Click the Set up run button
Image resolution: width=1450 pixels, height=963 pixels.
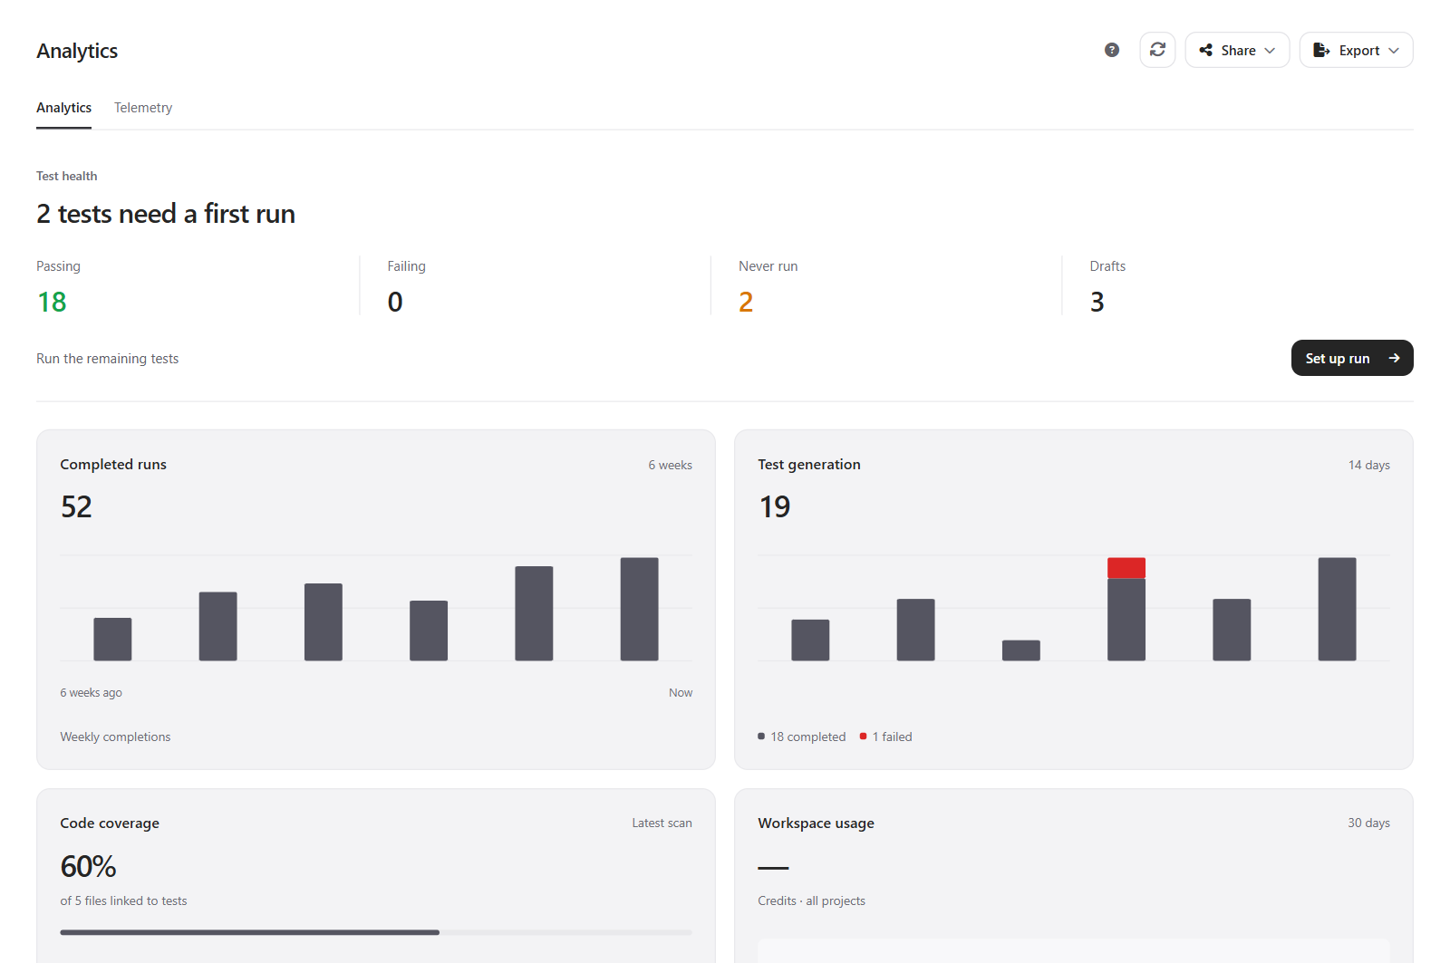[x=1352, y=358]
